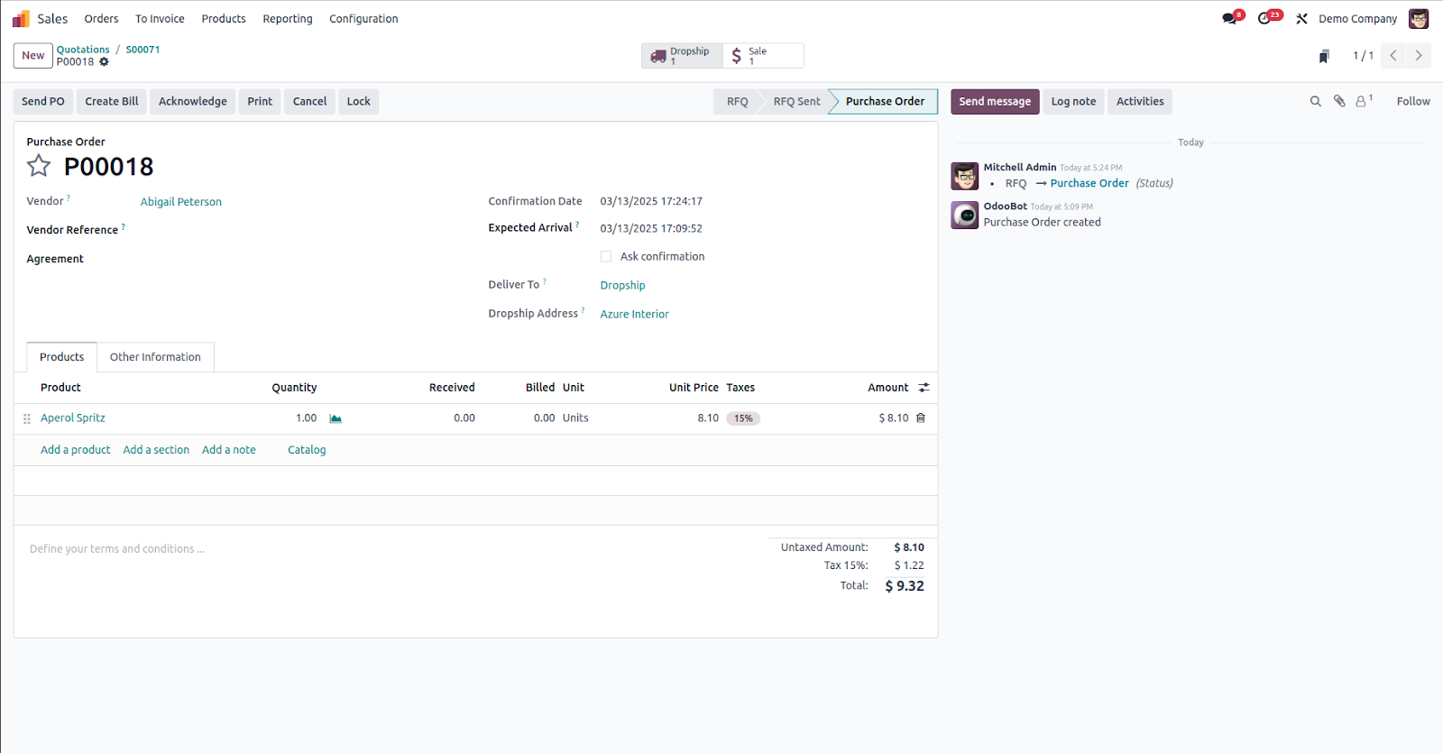Click the Expected Arrival date value
Screen dimensions: 1443x753
point(651,229)
